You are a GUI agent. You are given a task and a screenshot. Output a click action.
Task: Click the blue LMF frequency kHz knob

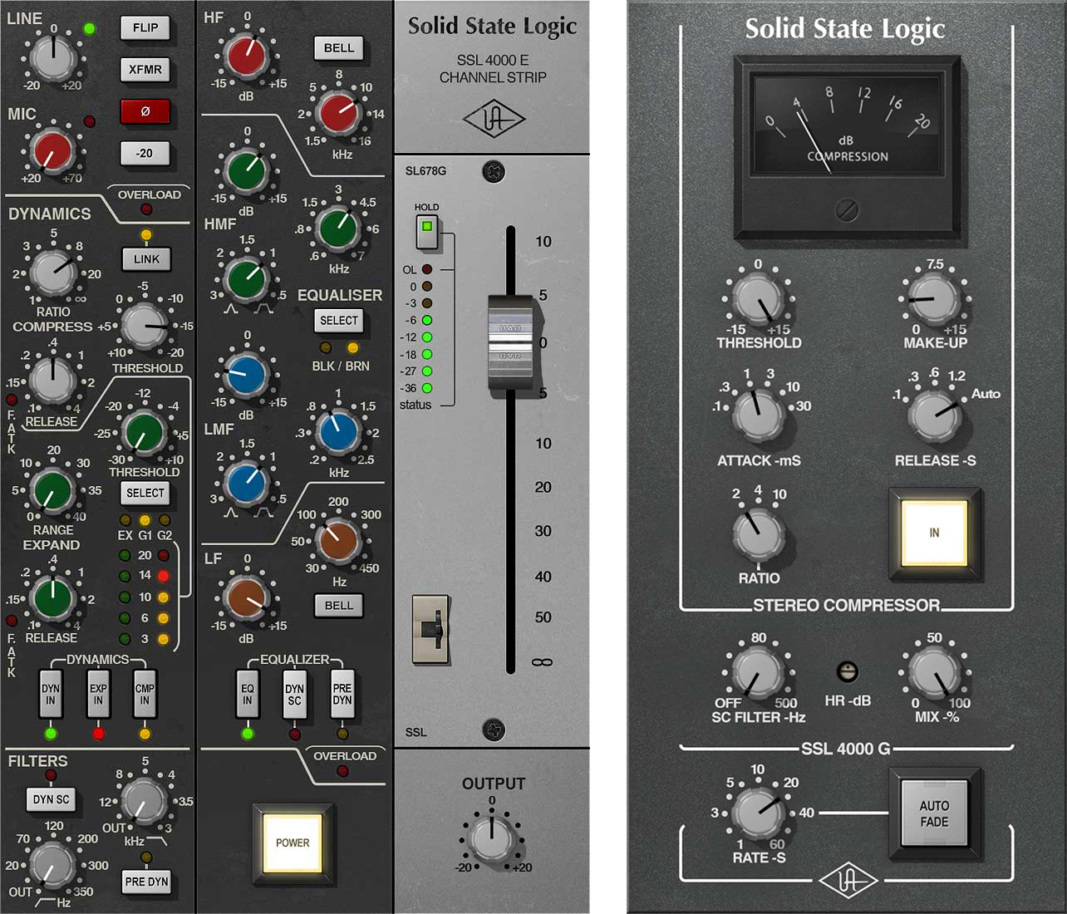tap(338, 432)
